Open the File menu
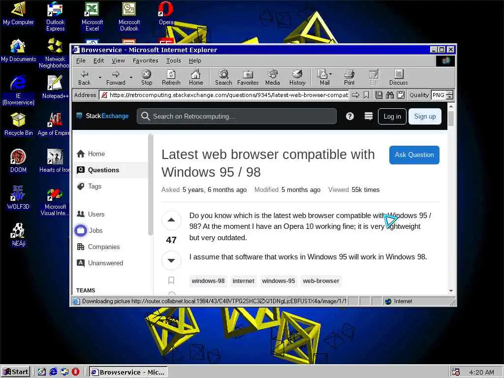The height and width of the screenshot is (378, 504). (81, 61)
